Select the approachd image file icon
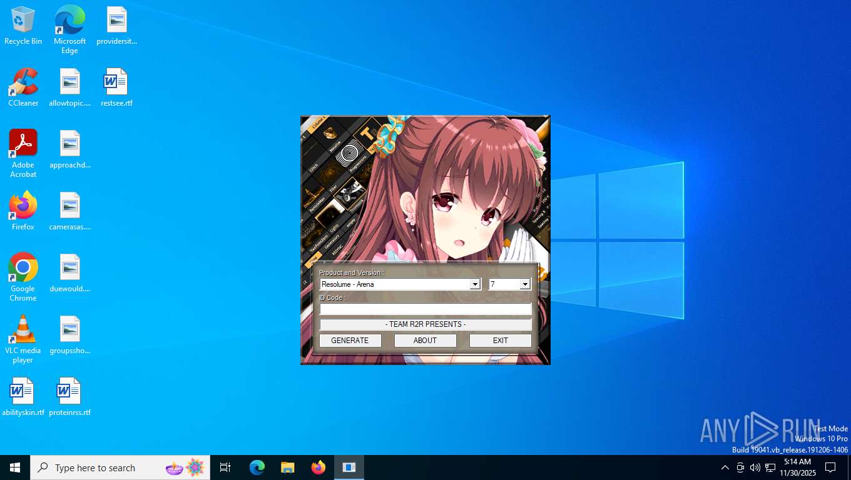Viewport: 851px width, 480px height. [70, 150]
